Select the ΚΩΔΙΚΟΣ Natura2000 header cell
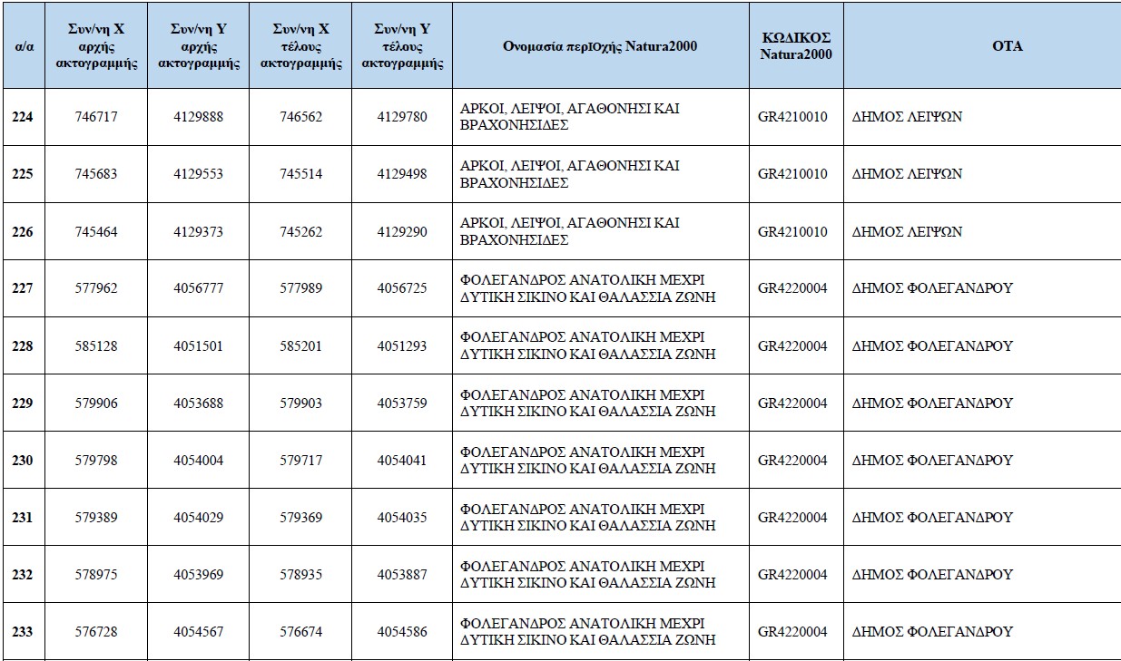The width and height of the screenshot is (1121, 661). [796, 46]
